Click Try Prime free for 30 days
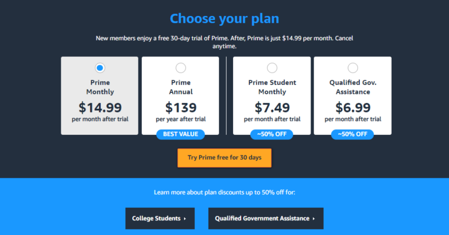 [x=224, y=158]
